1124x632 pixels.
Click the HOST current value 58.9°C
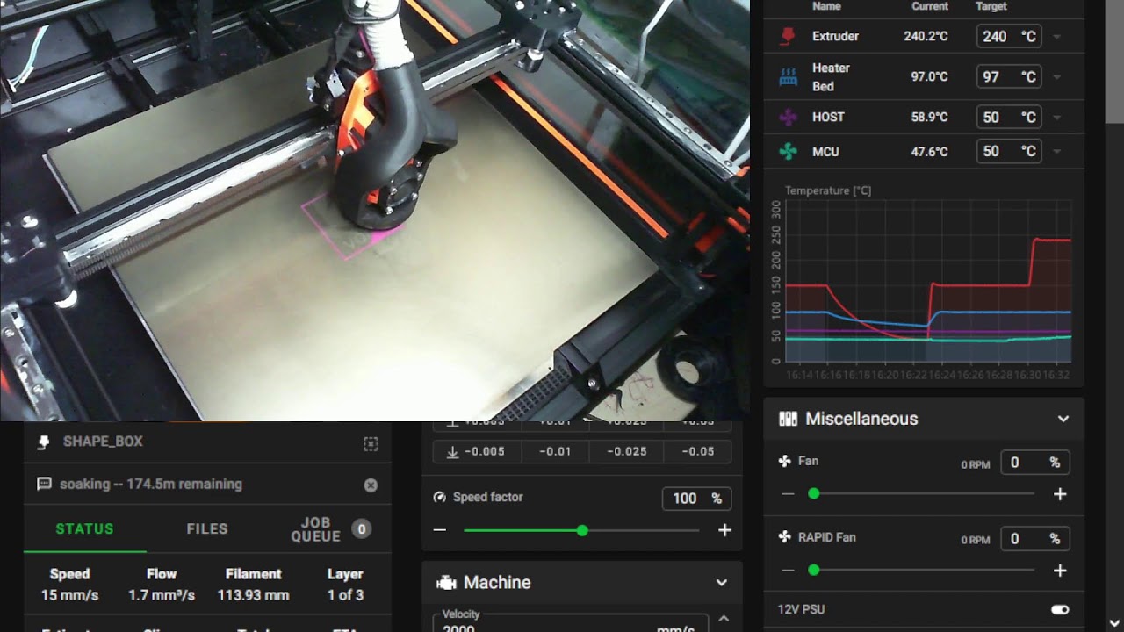click(929, 117)
